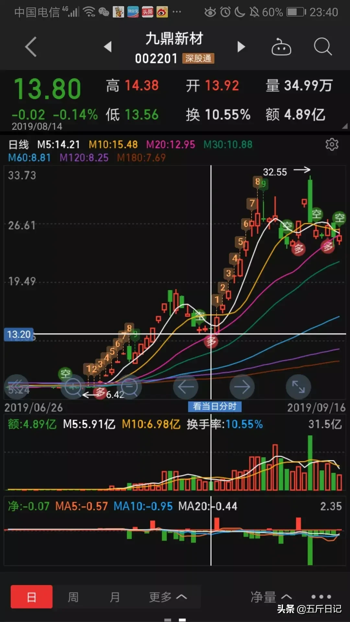Viewport: 350px width, 622px height.
Task: Tap crosshair price tag 13.20
Action: tap(19, 334)
